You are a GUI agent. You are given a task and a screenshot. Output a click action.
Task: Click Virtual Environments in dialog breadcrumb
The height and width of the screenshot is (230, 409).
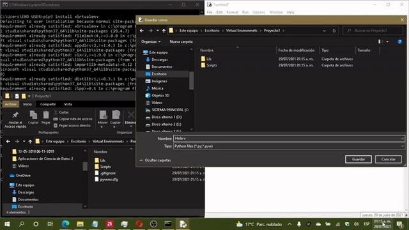(242, 31)
